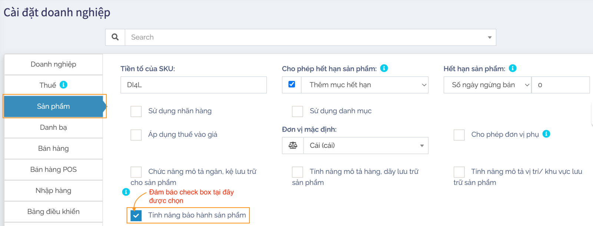Click info icon above Tính năng bảo hành

126,192
